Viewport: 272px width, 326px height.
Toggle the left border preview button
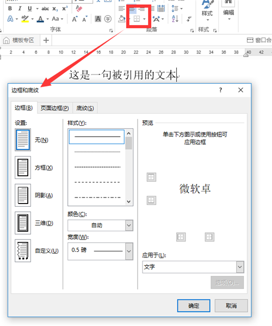(181, 237)
